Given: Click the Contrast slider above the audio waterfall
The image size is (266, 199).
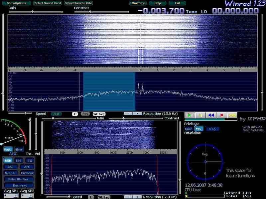Looking at the screenshot, I should coord(136,118).
